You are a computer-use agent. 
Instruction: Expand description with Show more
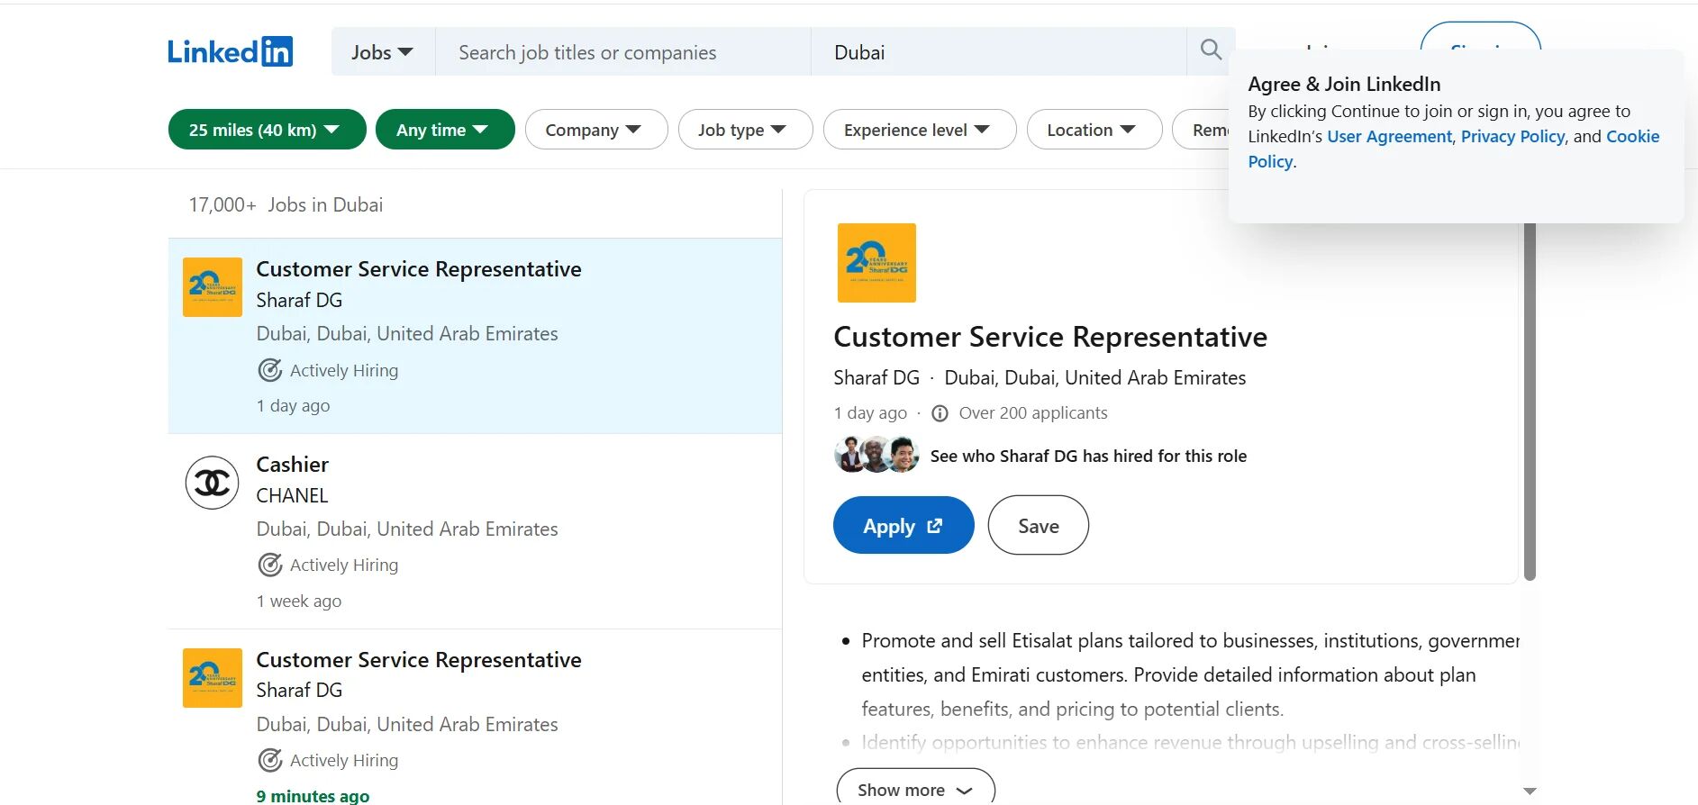tap(914, 790)
